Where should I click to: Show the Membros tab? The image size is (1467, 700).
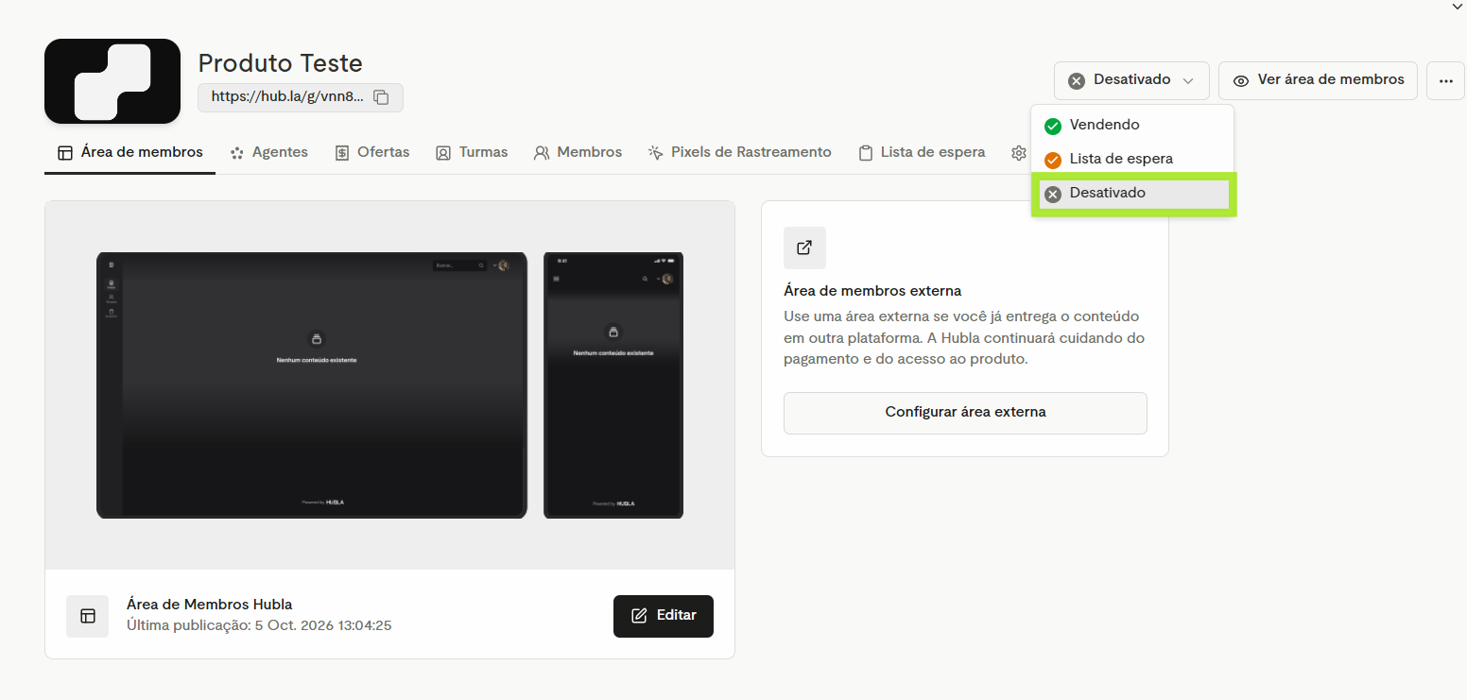[578, 152]
